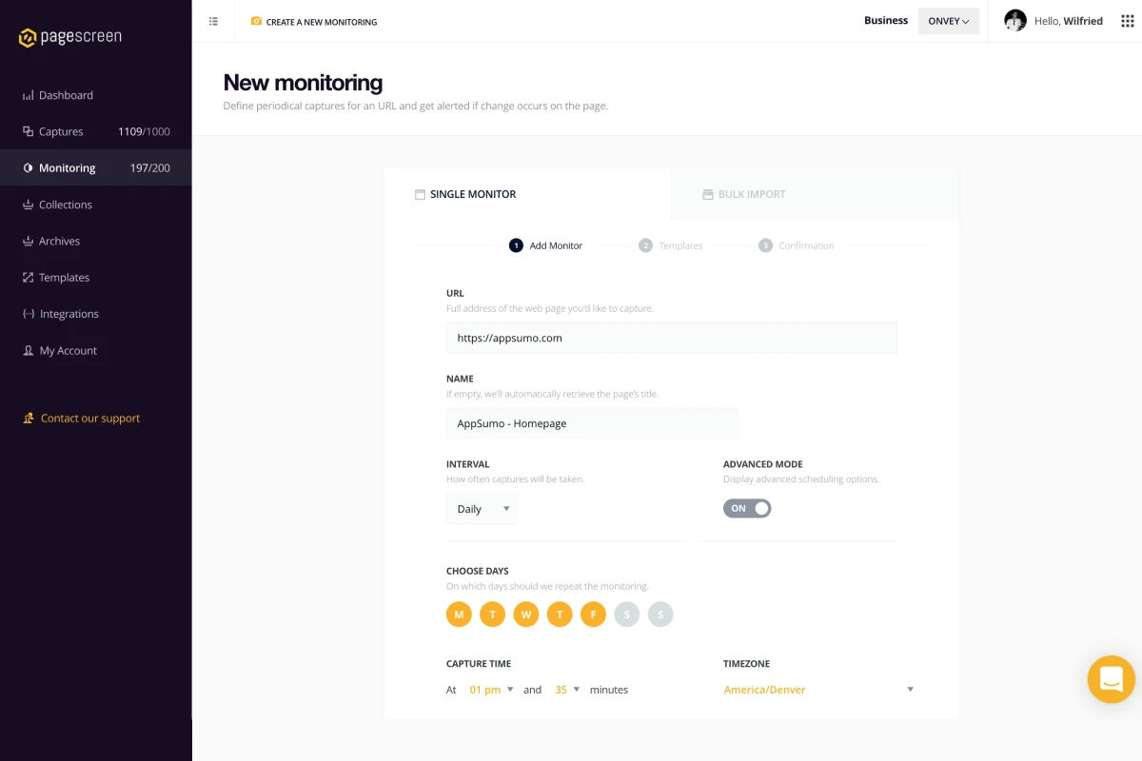Click the pagescreen logo
The image size is (1142, 761).
pyautogui.click(x=70, y=38)
